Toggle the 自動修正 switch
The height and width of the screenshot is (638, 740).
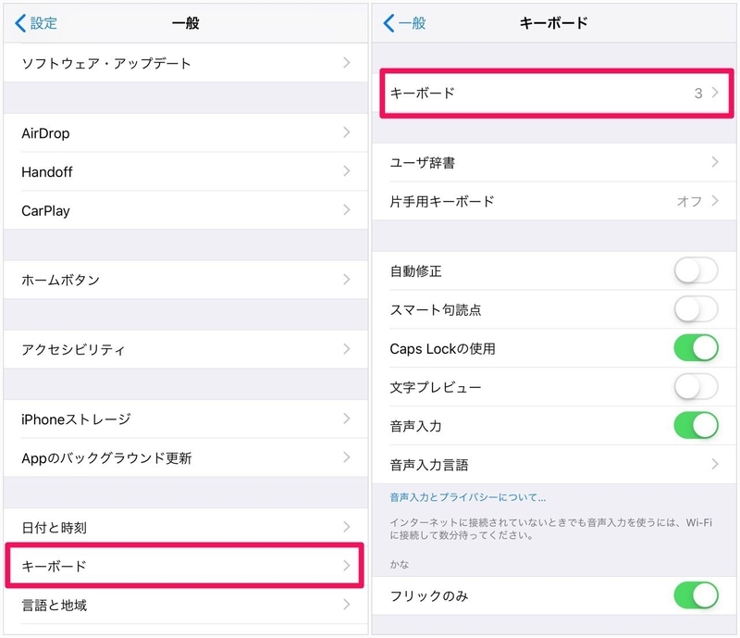point(696,270)
